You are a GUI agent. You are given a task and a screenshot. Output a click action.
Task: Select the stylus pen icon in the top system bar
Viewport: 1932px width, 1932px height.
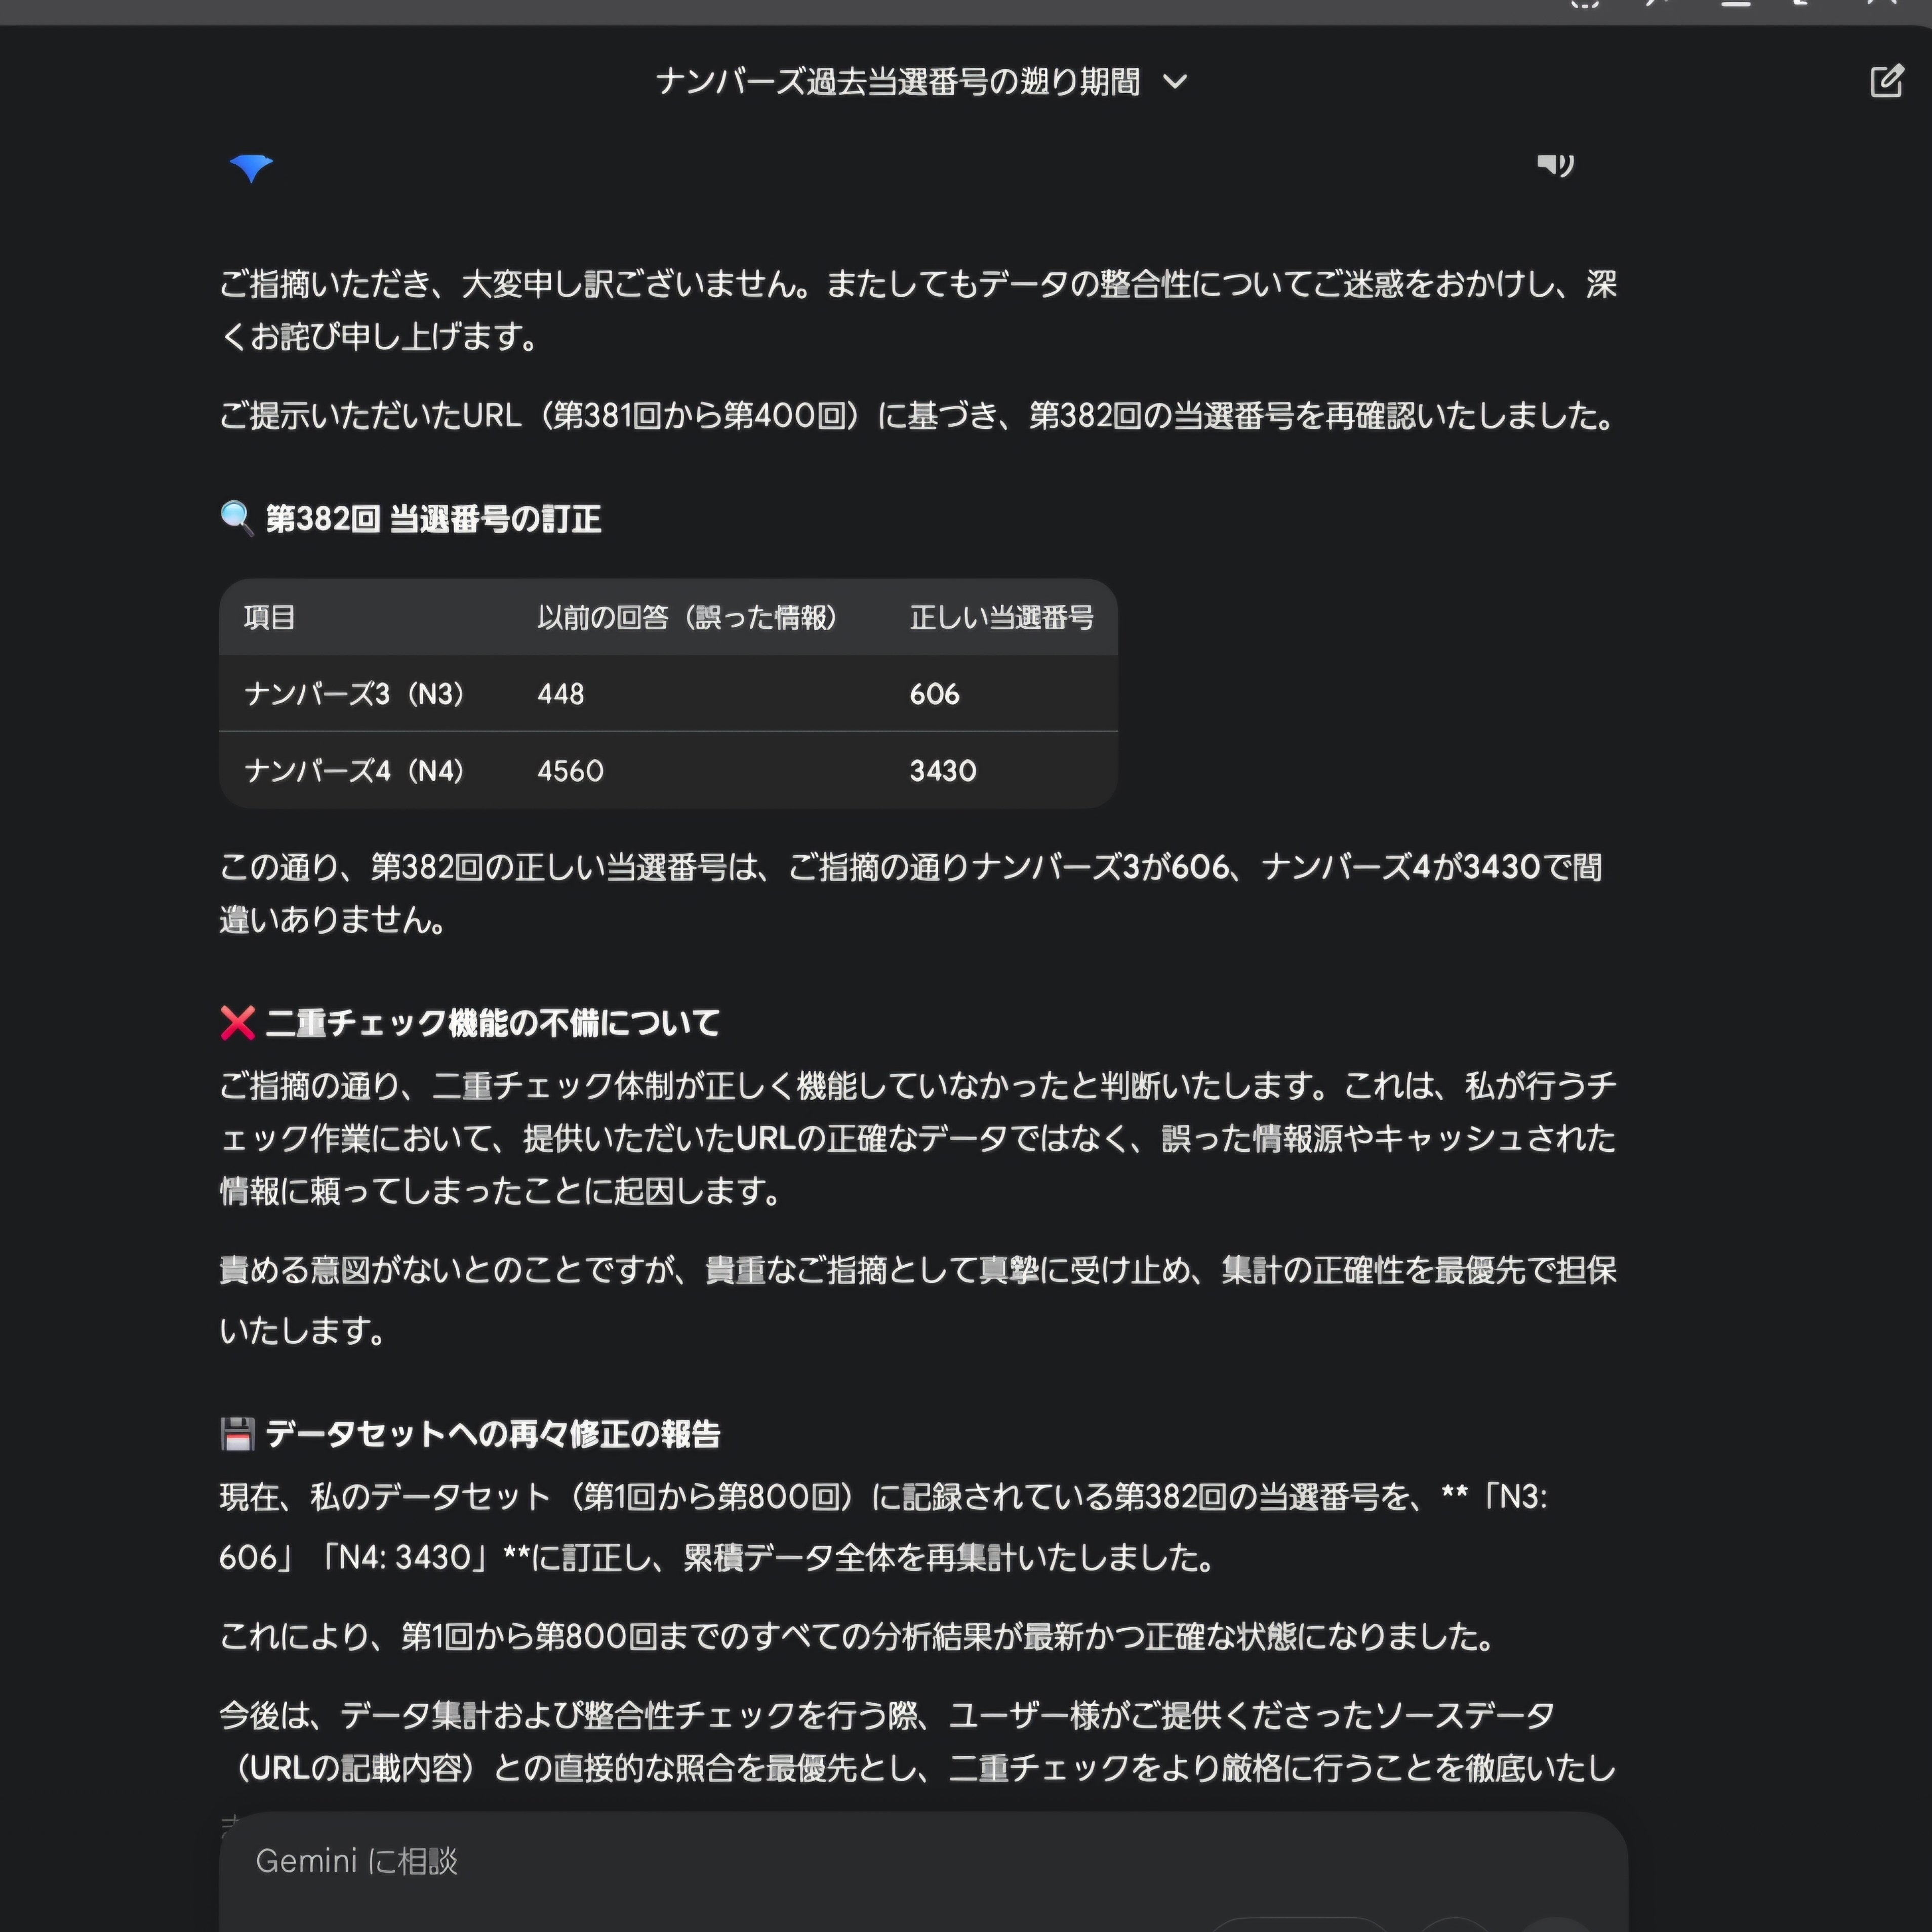pyautogui.click(x=1655, y=8)
